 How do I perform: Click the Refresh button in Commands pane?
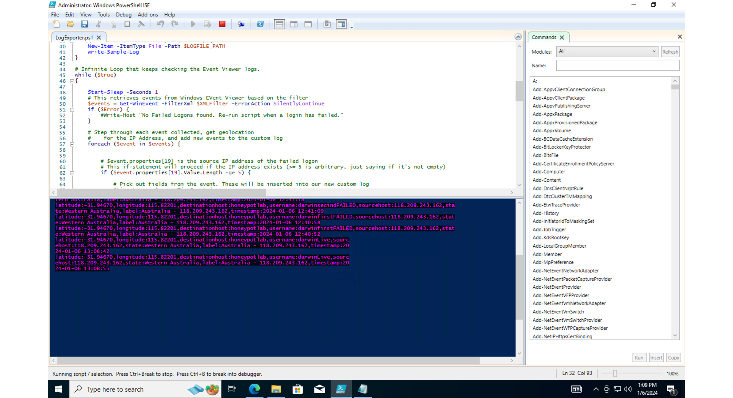click(670, 52)
